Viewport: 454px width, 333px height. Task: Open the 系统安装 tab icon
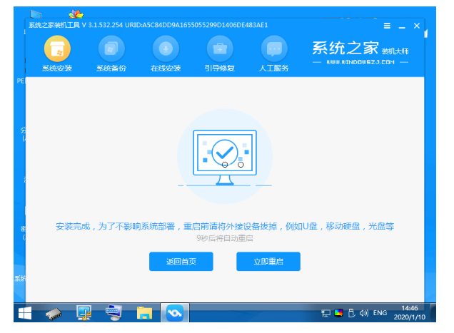(57, 49)
